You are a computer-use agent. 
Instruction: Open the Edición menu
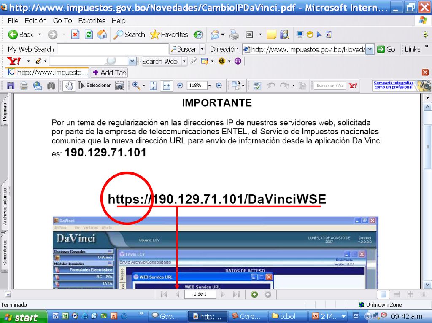35,21
